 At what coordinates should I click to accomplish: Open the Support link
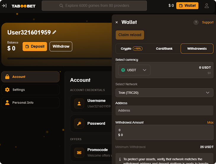pos(208,22)
